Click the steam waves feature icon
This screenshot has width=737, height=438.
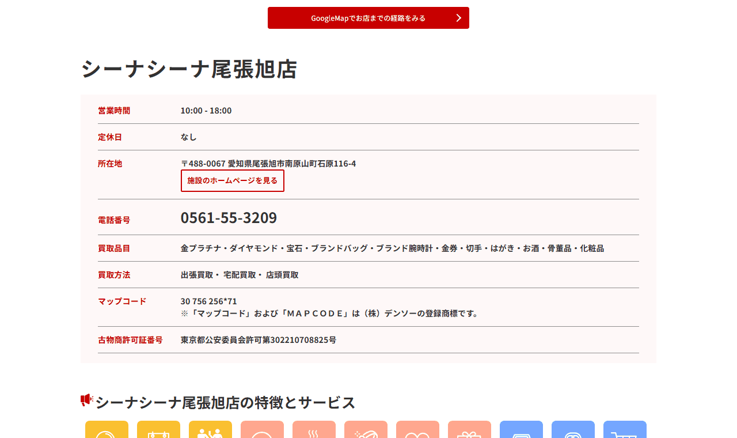[314, 429]
